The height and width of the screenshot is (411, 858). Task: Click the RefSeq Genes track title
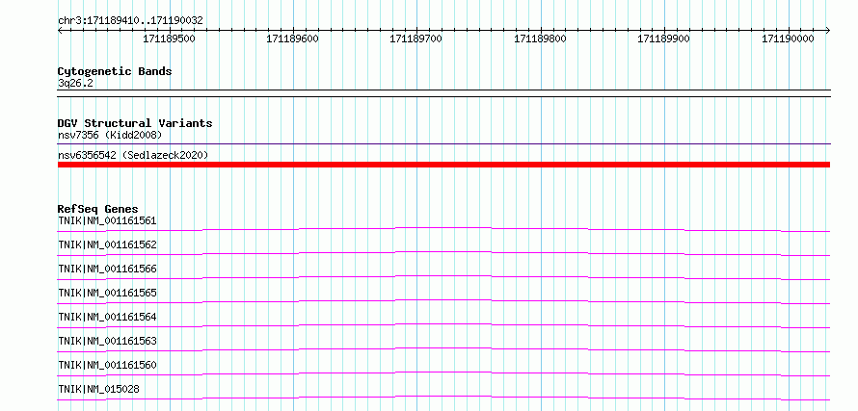click(98, 209)
